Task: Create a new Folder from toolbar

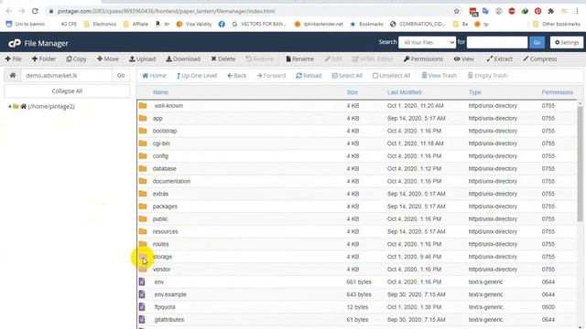Action: click(44, 58)
